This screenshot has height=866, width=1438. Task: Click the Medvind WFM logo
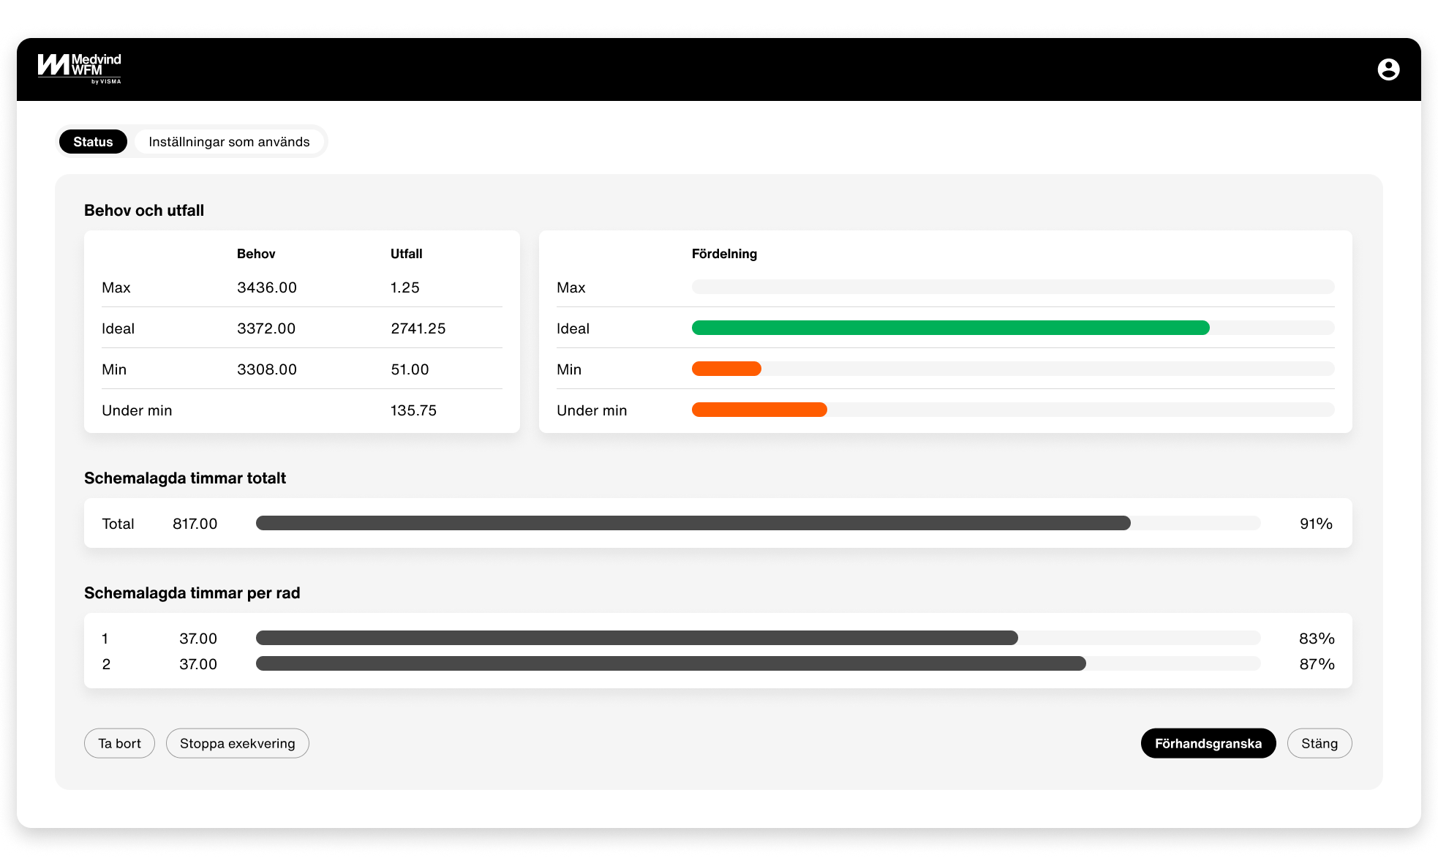tap(79, 68)
